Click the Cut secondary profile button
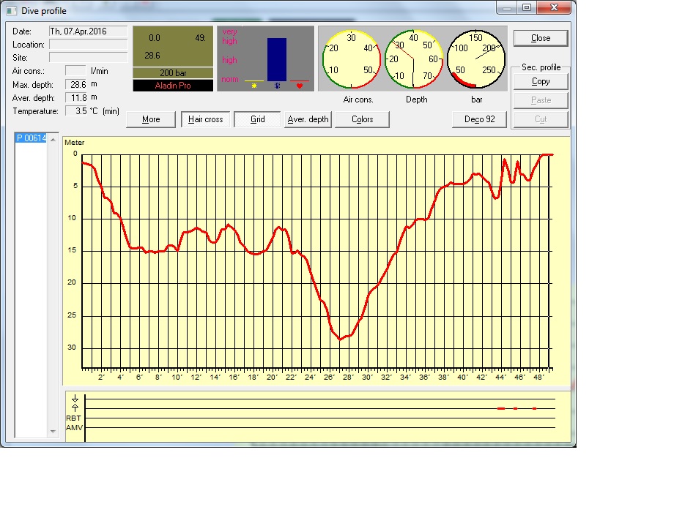The image size is (685, 507). point(541,119)
